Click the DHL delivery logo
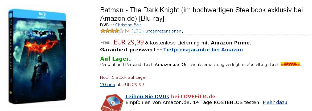 tap(290, 64)
